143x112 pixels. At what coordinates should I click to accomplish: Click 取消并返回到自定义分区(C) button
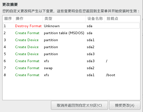pos(79,105)
